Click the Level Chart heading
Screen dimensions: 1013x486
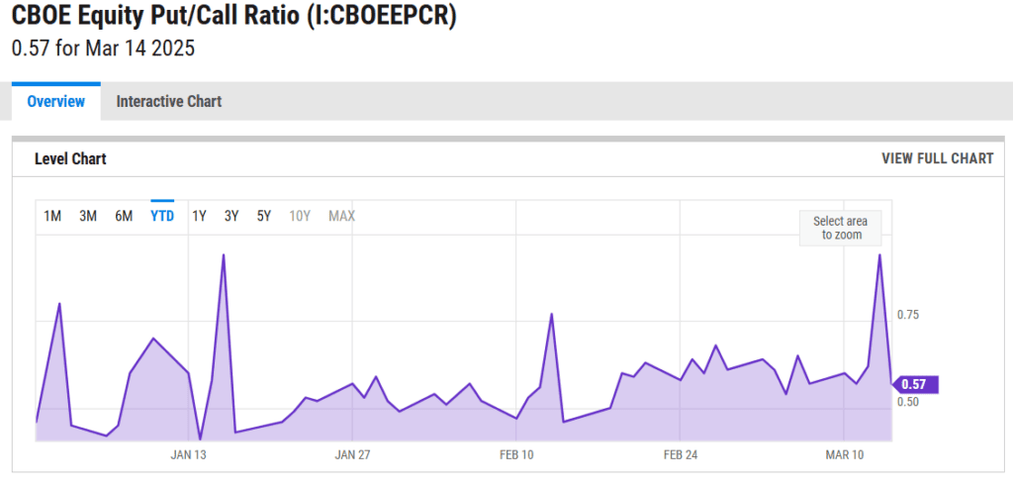pyautogui.click(x=70, y=158)
